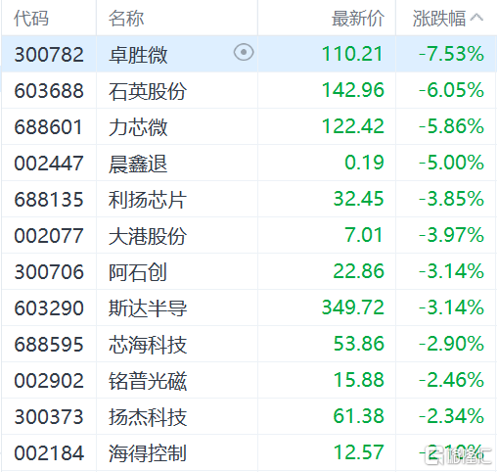Viewport: 498px width, 472px height.
Task: Select stock code 002902
Action: coord(49,380)
